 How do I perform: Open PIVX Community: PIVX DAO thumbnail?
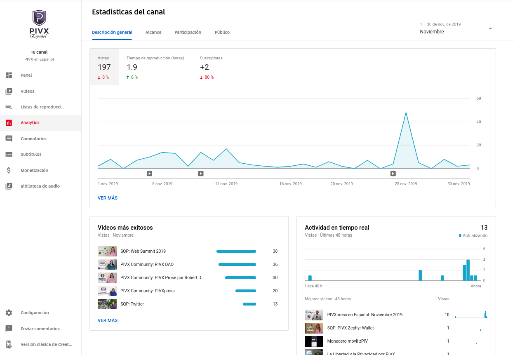(107, 264)
